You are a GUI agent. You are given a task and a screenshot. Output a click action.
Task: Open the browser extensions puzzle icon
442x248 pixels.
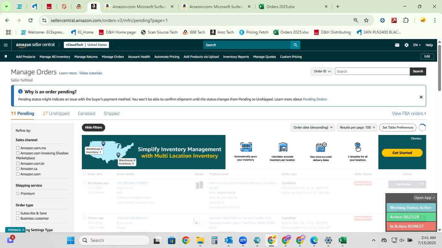click(x=406, y=20)
